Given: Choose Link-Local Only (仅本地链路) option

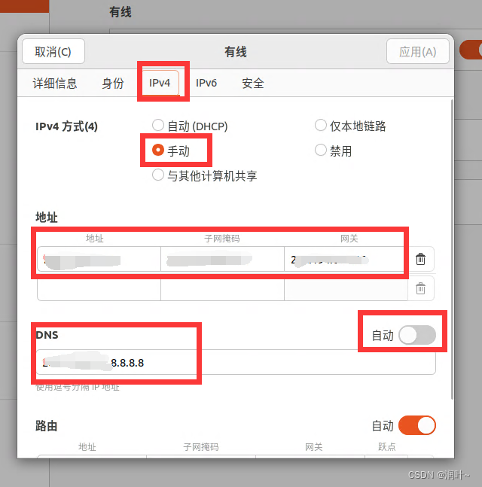Looking at the screenshot, I should click(x=321, y=126).
